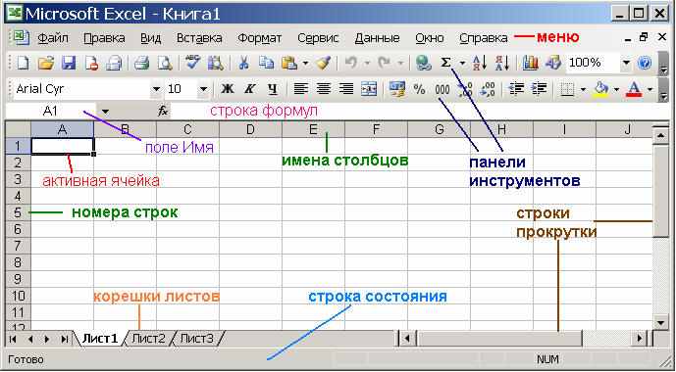Open the Данные menu

377,38
